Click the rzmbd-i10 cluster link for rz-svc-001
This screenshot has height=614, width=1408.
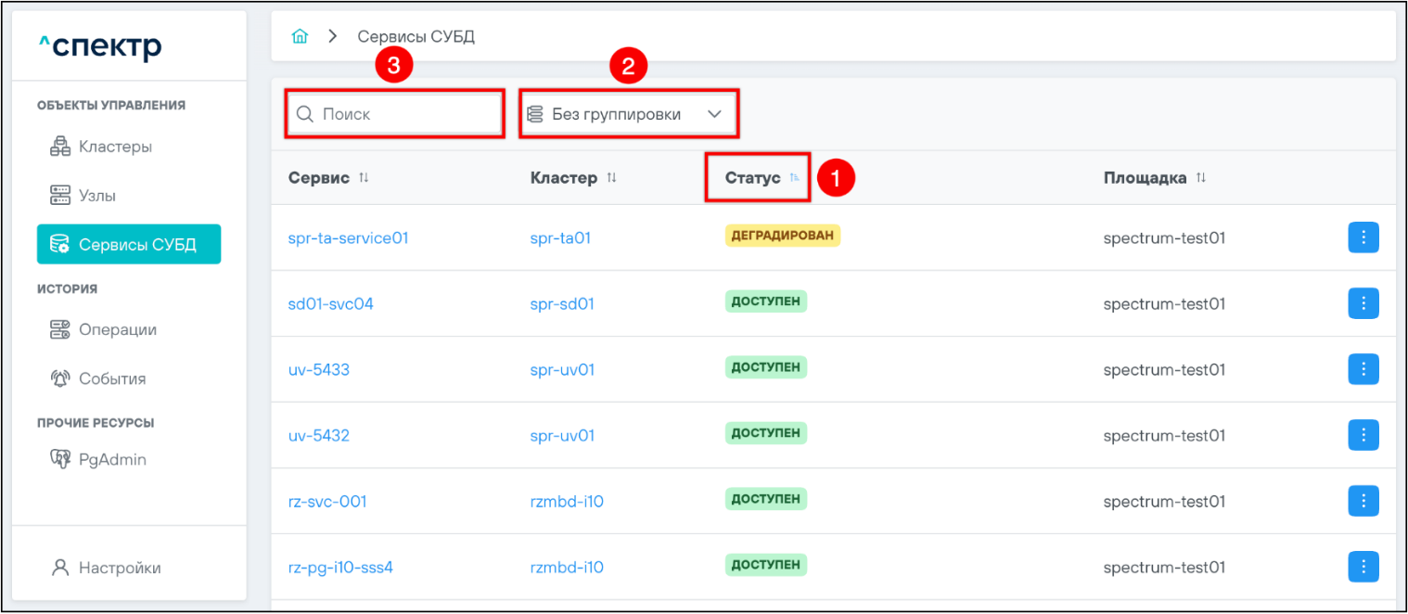[567, 501]
